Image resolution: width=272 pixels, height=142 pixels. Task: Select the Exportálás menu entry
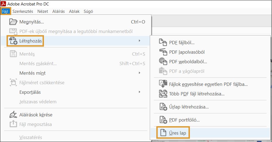click(76, 92)
